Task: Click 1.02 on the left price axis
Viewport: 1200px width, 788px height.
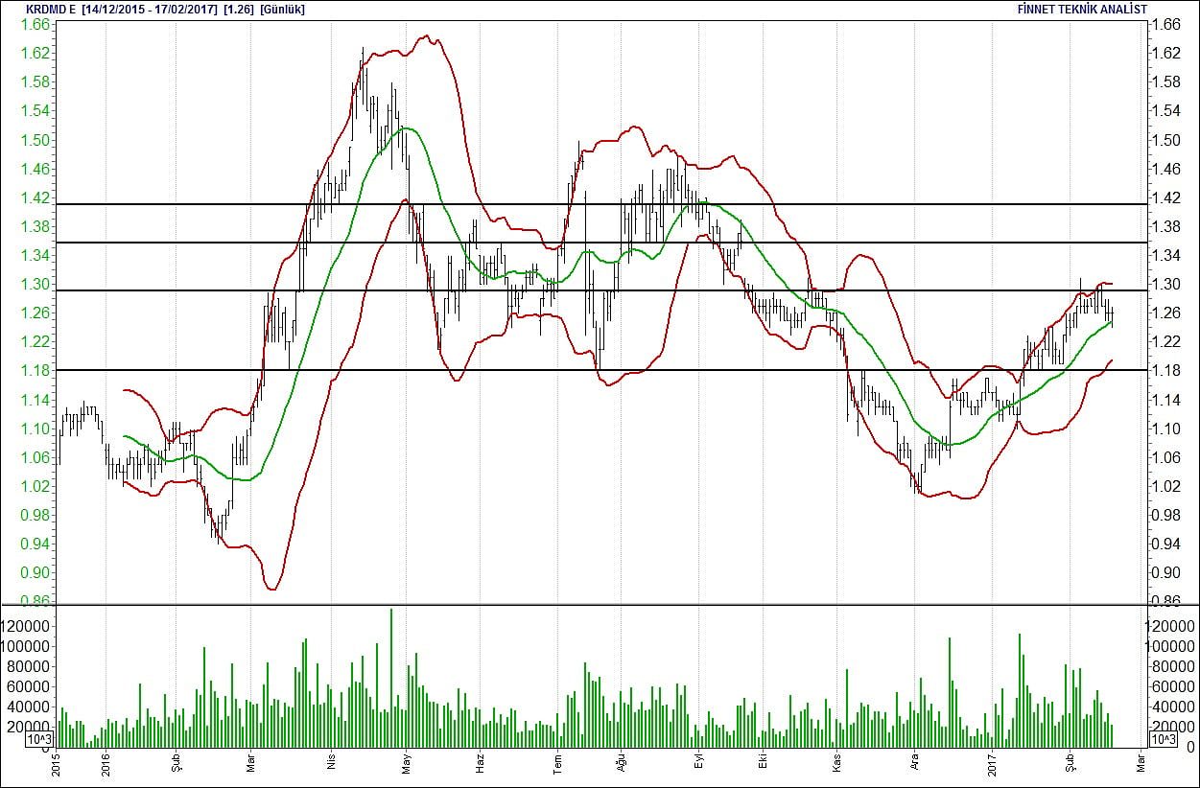Action: pos(35,486)
